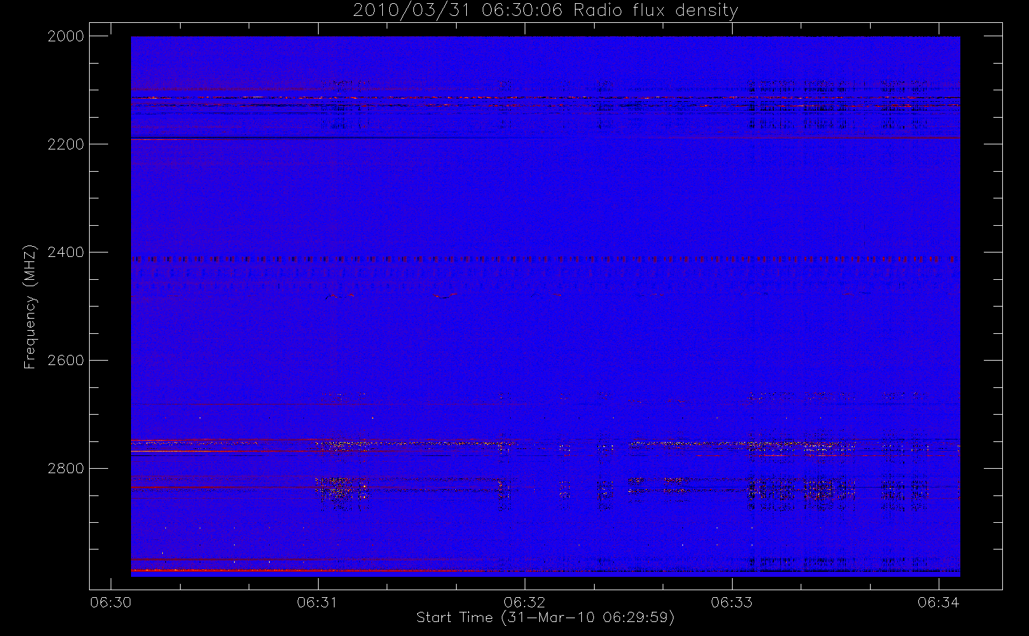Image resolution: width=1029 pixels, height=636 pixels.
Task: Click the 06:33 time tick label
Action: (731, 602)
